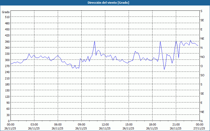Viewport: 210px width, 131px height.
Task: Click the 'N' compass label level with 0
Action: click(x=201, y=121)
